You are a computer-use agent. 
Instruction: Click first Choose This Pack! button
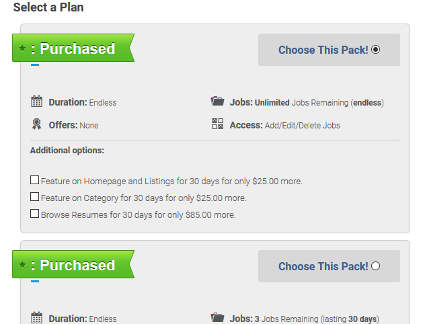click(329, 50)
